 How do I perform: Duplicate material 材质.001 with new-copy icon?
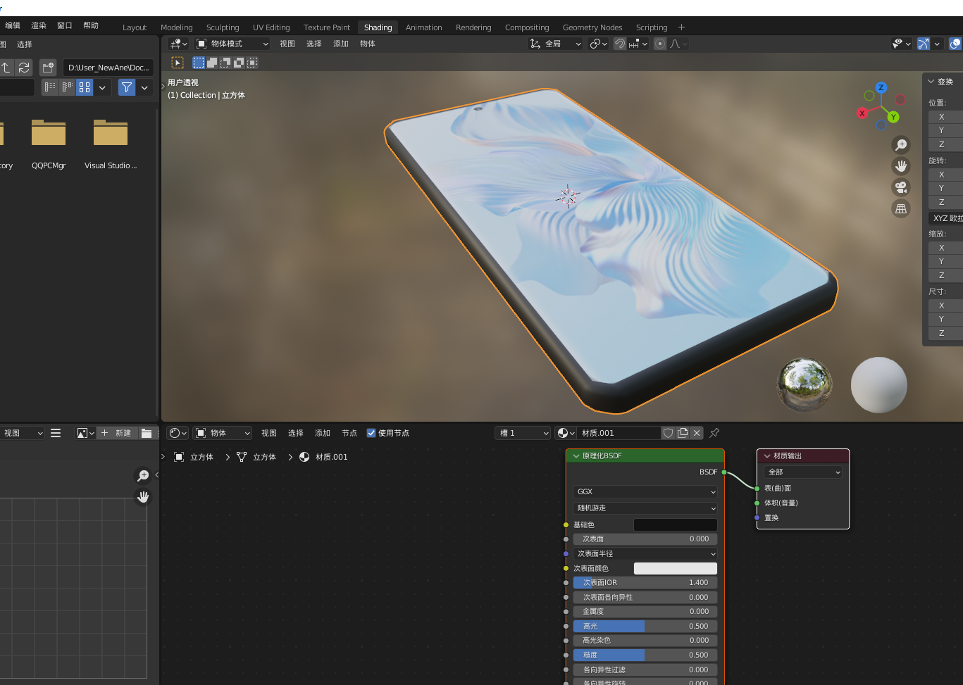click(683, 433)
